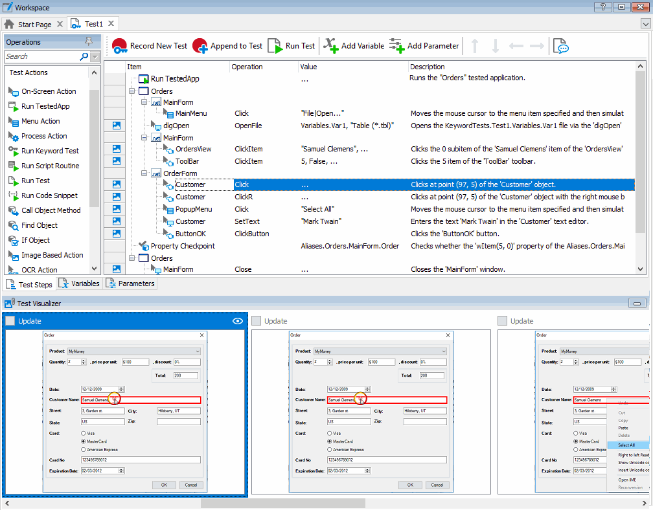Click the Description column header
The image size is (653, 510).
click(521, 67)
